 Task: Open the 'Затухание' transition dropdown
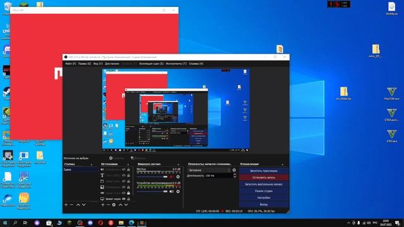click(x=209, y=170)
